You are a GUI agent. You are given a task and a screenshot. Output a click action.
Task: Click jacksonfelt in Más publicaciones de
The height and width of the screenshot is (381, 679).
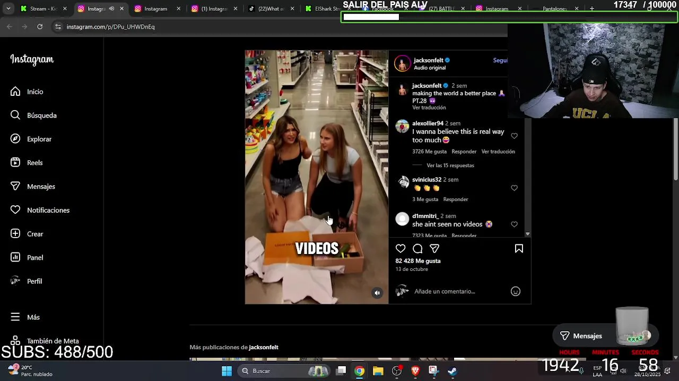click(263, 348)
